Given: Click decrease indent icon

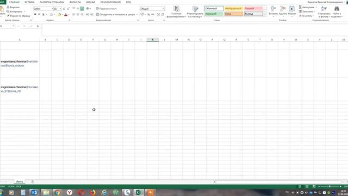Looking at the screenshot, I should coord(88,15).
